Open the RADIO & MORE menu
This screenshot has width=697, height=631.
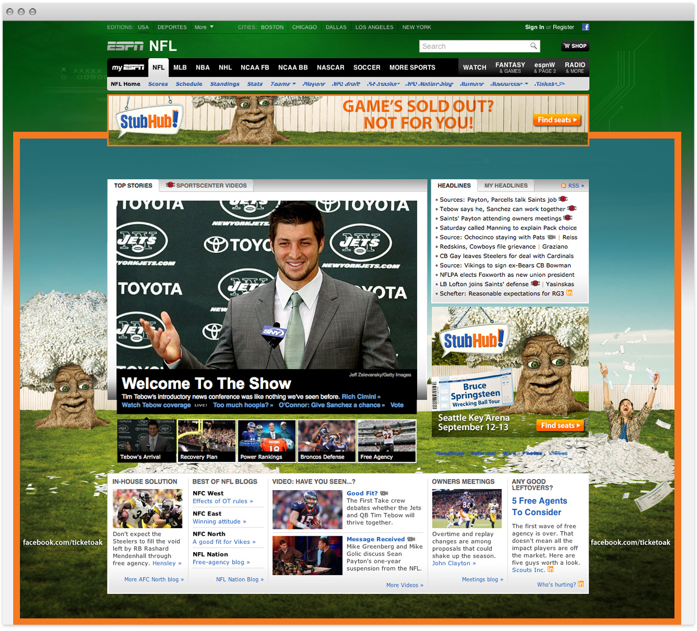[575, 67]
